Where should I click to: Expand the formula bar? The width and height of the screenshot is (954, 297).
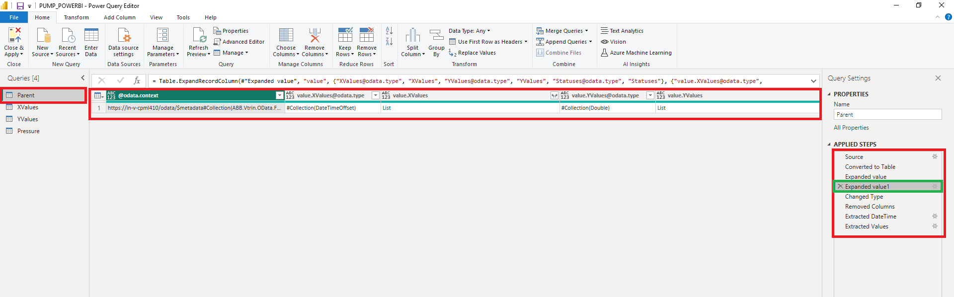(813, 81)
